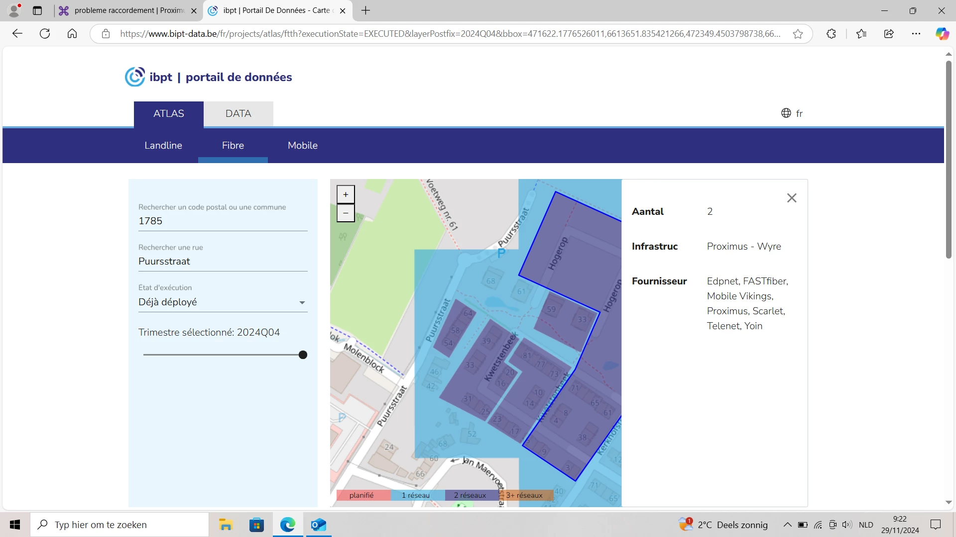The width and height of the screenshot is (956, 537).
Task: Select the Mobile tab
Action: tap(302, 145)
